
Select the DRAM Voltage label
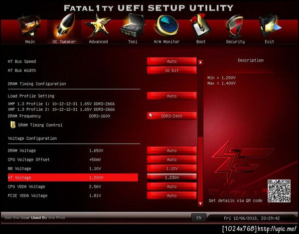[x=22, y=151]
